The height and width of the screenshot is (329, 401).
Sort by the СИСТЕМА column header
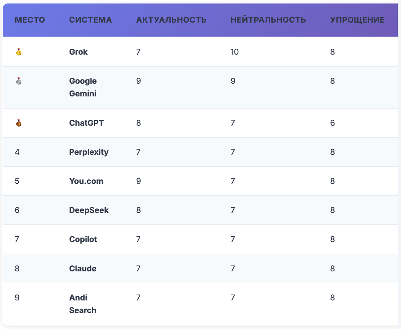pyautogui.click(x=91, y=20)
